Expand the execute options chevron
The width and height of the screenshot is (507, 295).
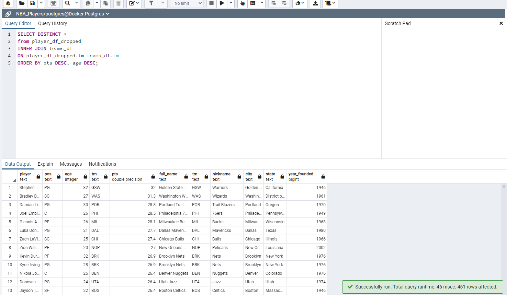pos(230,3)
